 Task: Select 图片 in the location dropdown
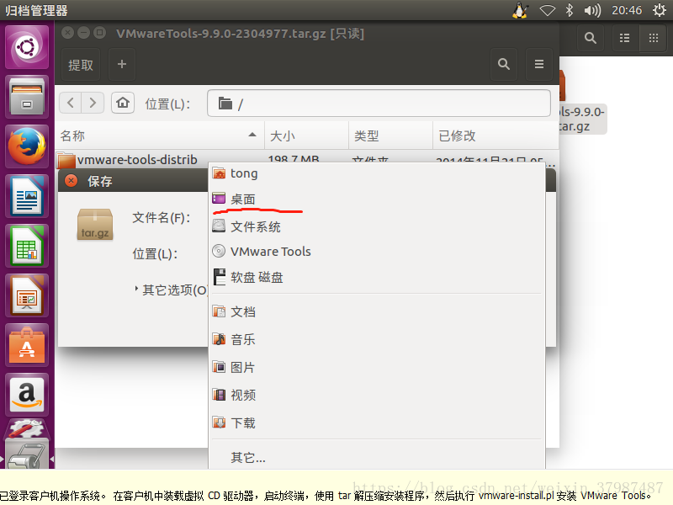[377, 368]
